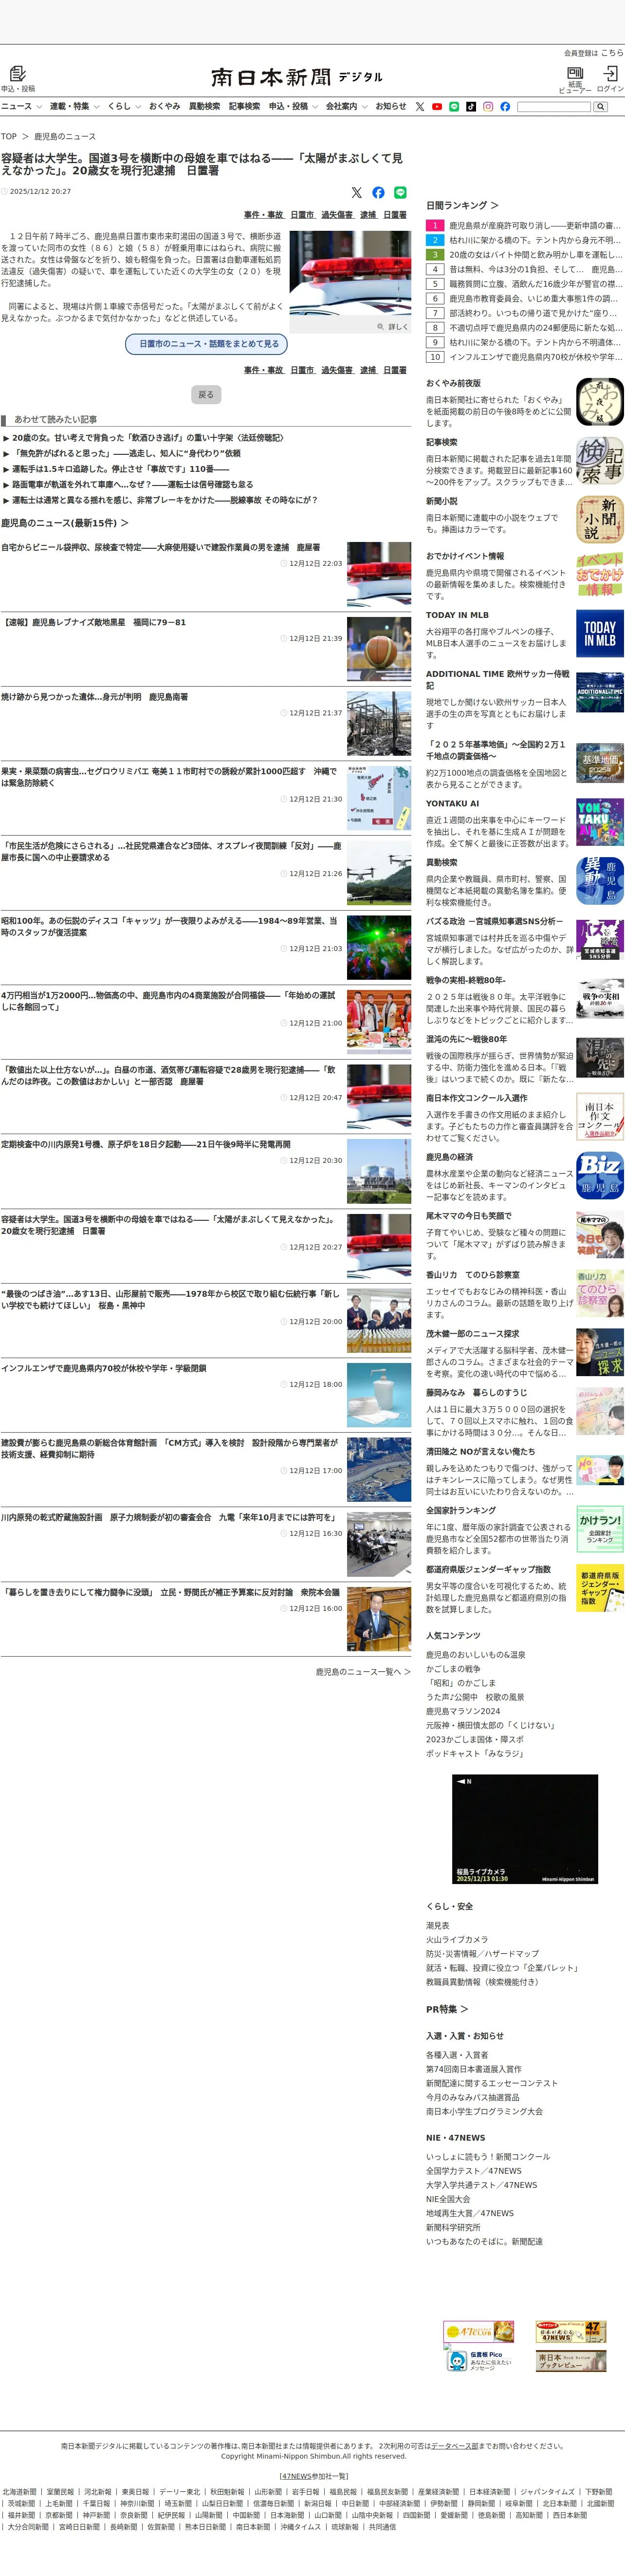Open the おくやみ前夜版 thumbnail icon
The image size is (625, 2576).
tap(599, 402)
